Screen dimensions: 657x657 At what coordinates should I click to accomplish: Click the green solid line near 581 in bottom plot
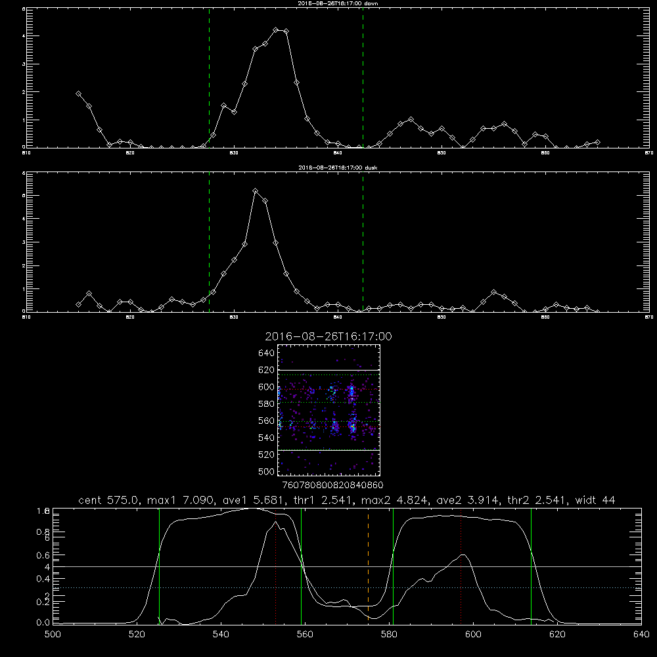tap(393, 566)
